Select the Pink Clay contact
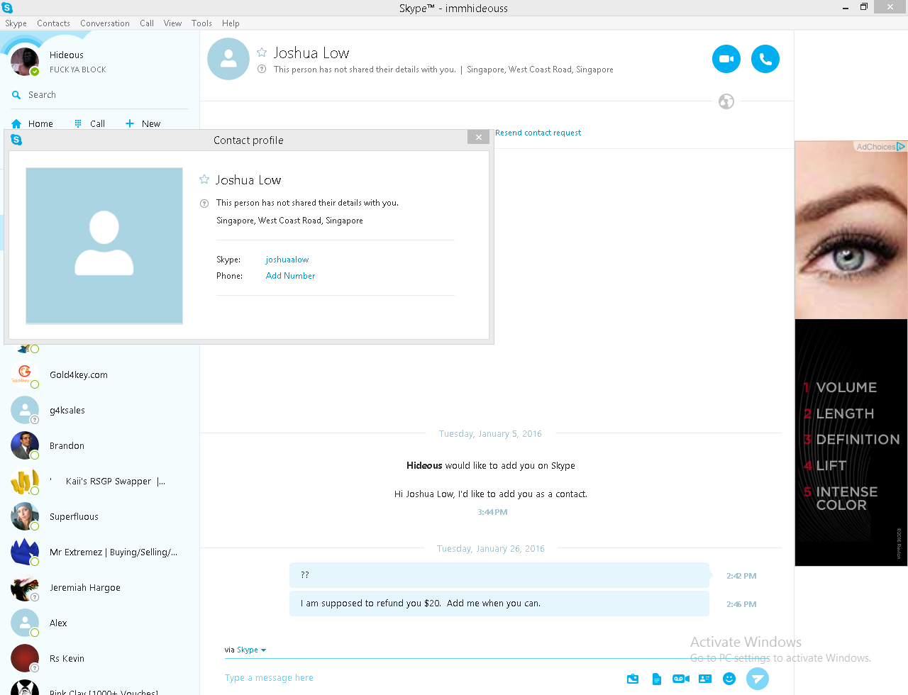908x695 pixels. (99, 686)
